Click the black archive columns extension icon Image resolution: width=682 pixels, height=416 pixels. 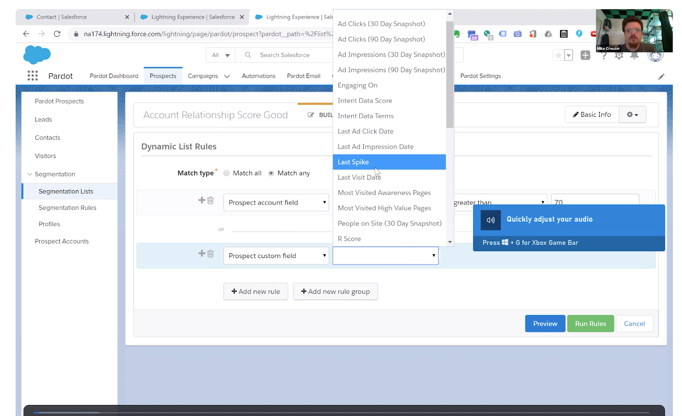coord(564,34)
